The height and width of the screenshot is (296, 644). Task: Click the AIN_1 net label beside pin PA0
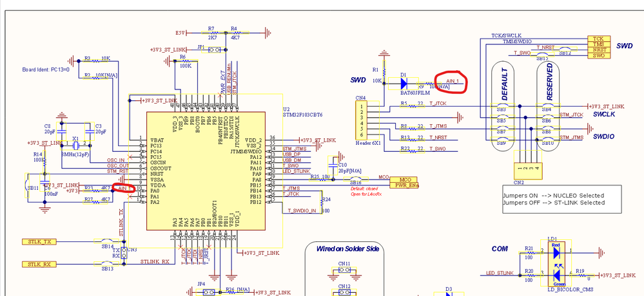pos(124,188)
